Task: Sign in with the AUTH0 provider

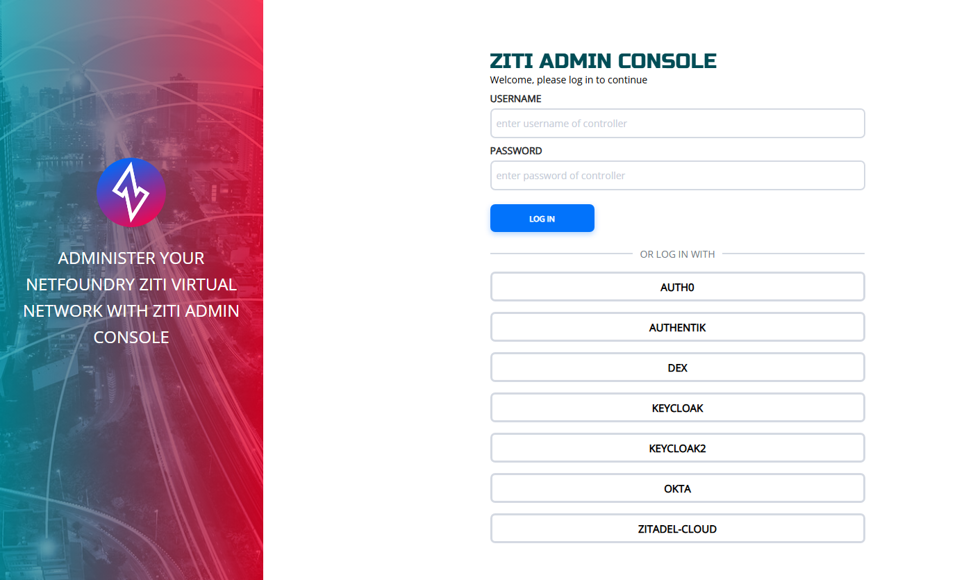Action: [x=677, y=287]
